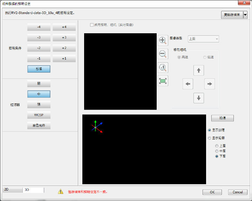252x201 pixels.
Task: Set lighting condition to +1
Action: 64,58
